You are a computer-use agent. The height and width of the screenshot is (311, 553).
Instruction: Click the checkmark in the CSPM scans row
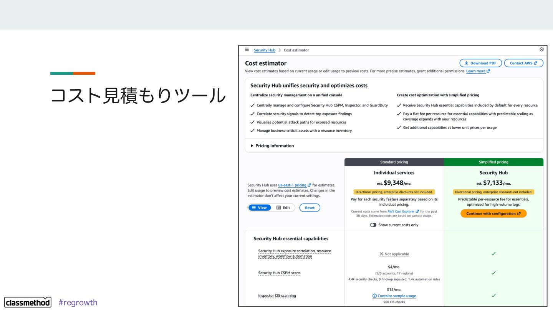click(493, 273)
